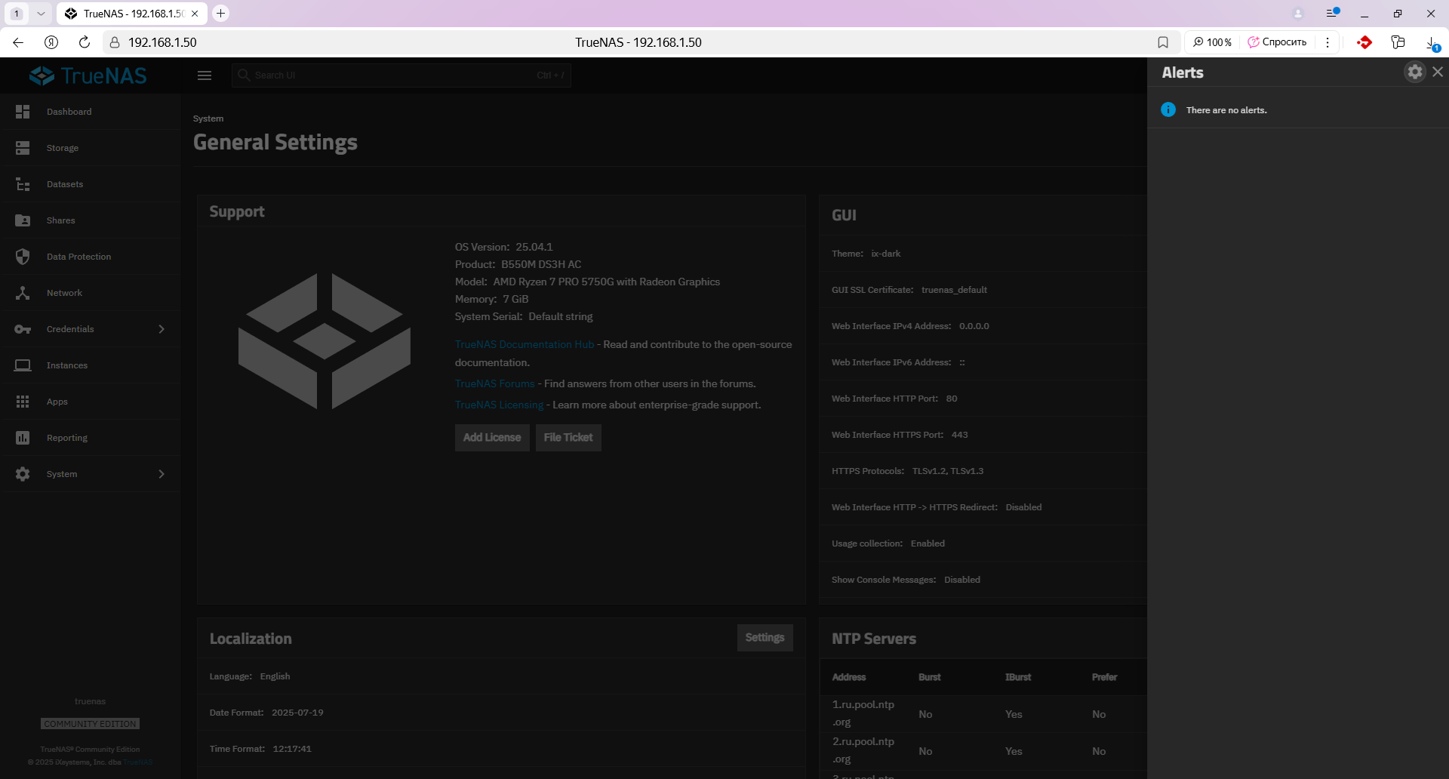Open browser downloads icon

point(1431,43)
